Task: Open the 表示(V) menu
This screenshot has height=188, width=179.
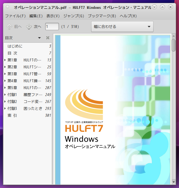Action: click(x=53, y=16)
